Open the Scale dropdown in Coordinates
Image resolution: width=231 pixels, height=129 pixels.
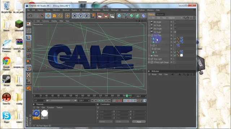click(x=122, y=122)
